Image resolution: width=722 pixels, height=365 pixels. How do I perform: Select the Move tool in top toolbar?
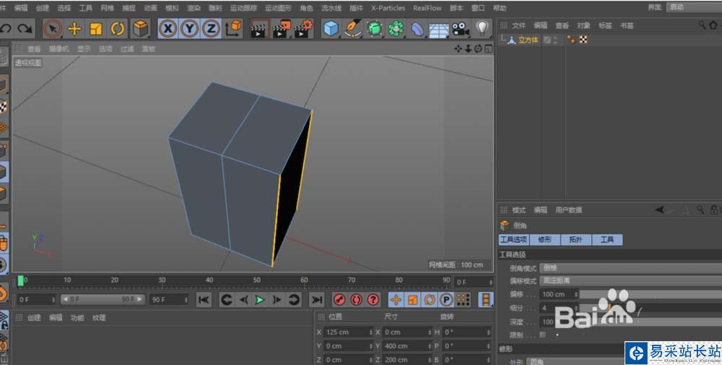(x=74, y=29)
